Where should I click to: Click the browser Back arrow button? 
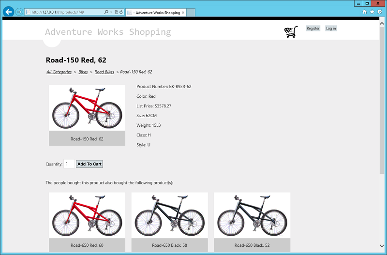pyautogui.click(x=8, y=12)
